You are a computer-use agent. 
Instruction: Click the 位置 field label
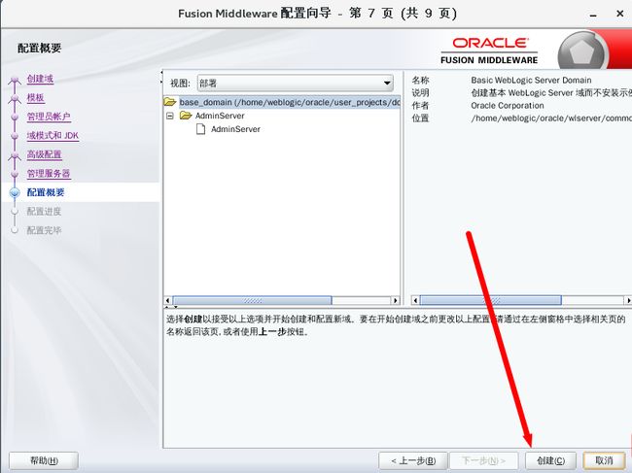[420, 118]
